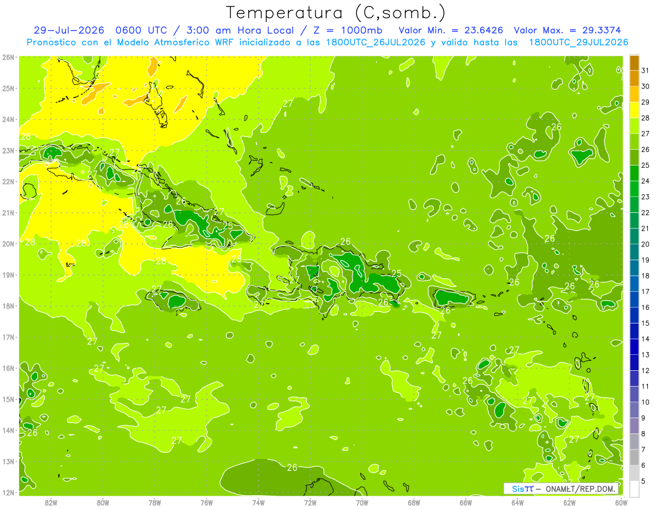Click the number 31 on the color legend
The height and width of the screenshot is (510, 660).
point(645,70)
